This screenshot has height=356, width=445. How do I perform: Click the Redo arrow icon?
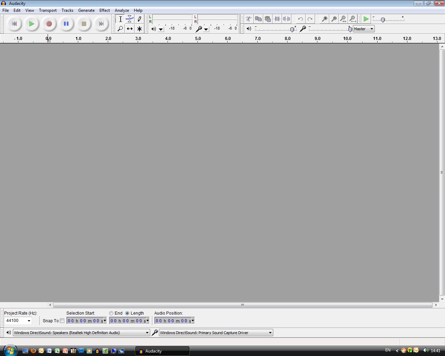(310, 19)
